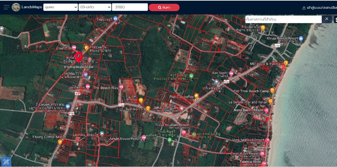The height and width of the screenshot is (167, 337).
Task: Open the measure tool icon at bottom-left
Action: pyautogui.click(x=6, y=162)
